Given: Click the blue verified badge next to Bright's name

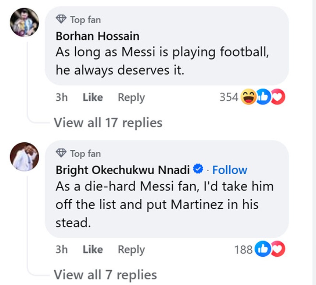Looking at the screenshot, I should pyautogui.click(x=198, y=169).
